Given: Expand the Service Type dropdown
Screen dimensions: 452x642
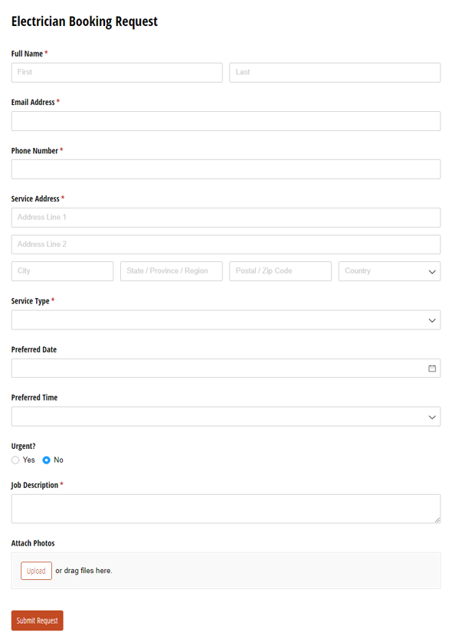Looking at the screenshot, I should pos(226,320).
